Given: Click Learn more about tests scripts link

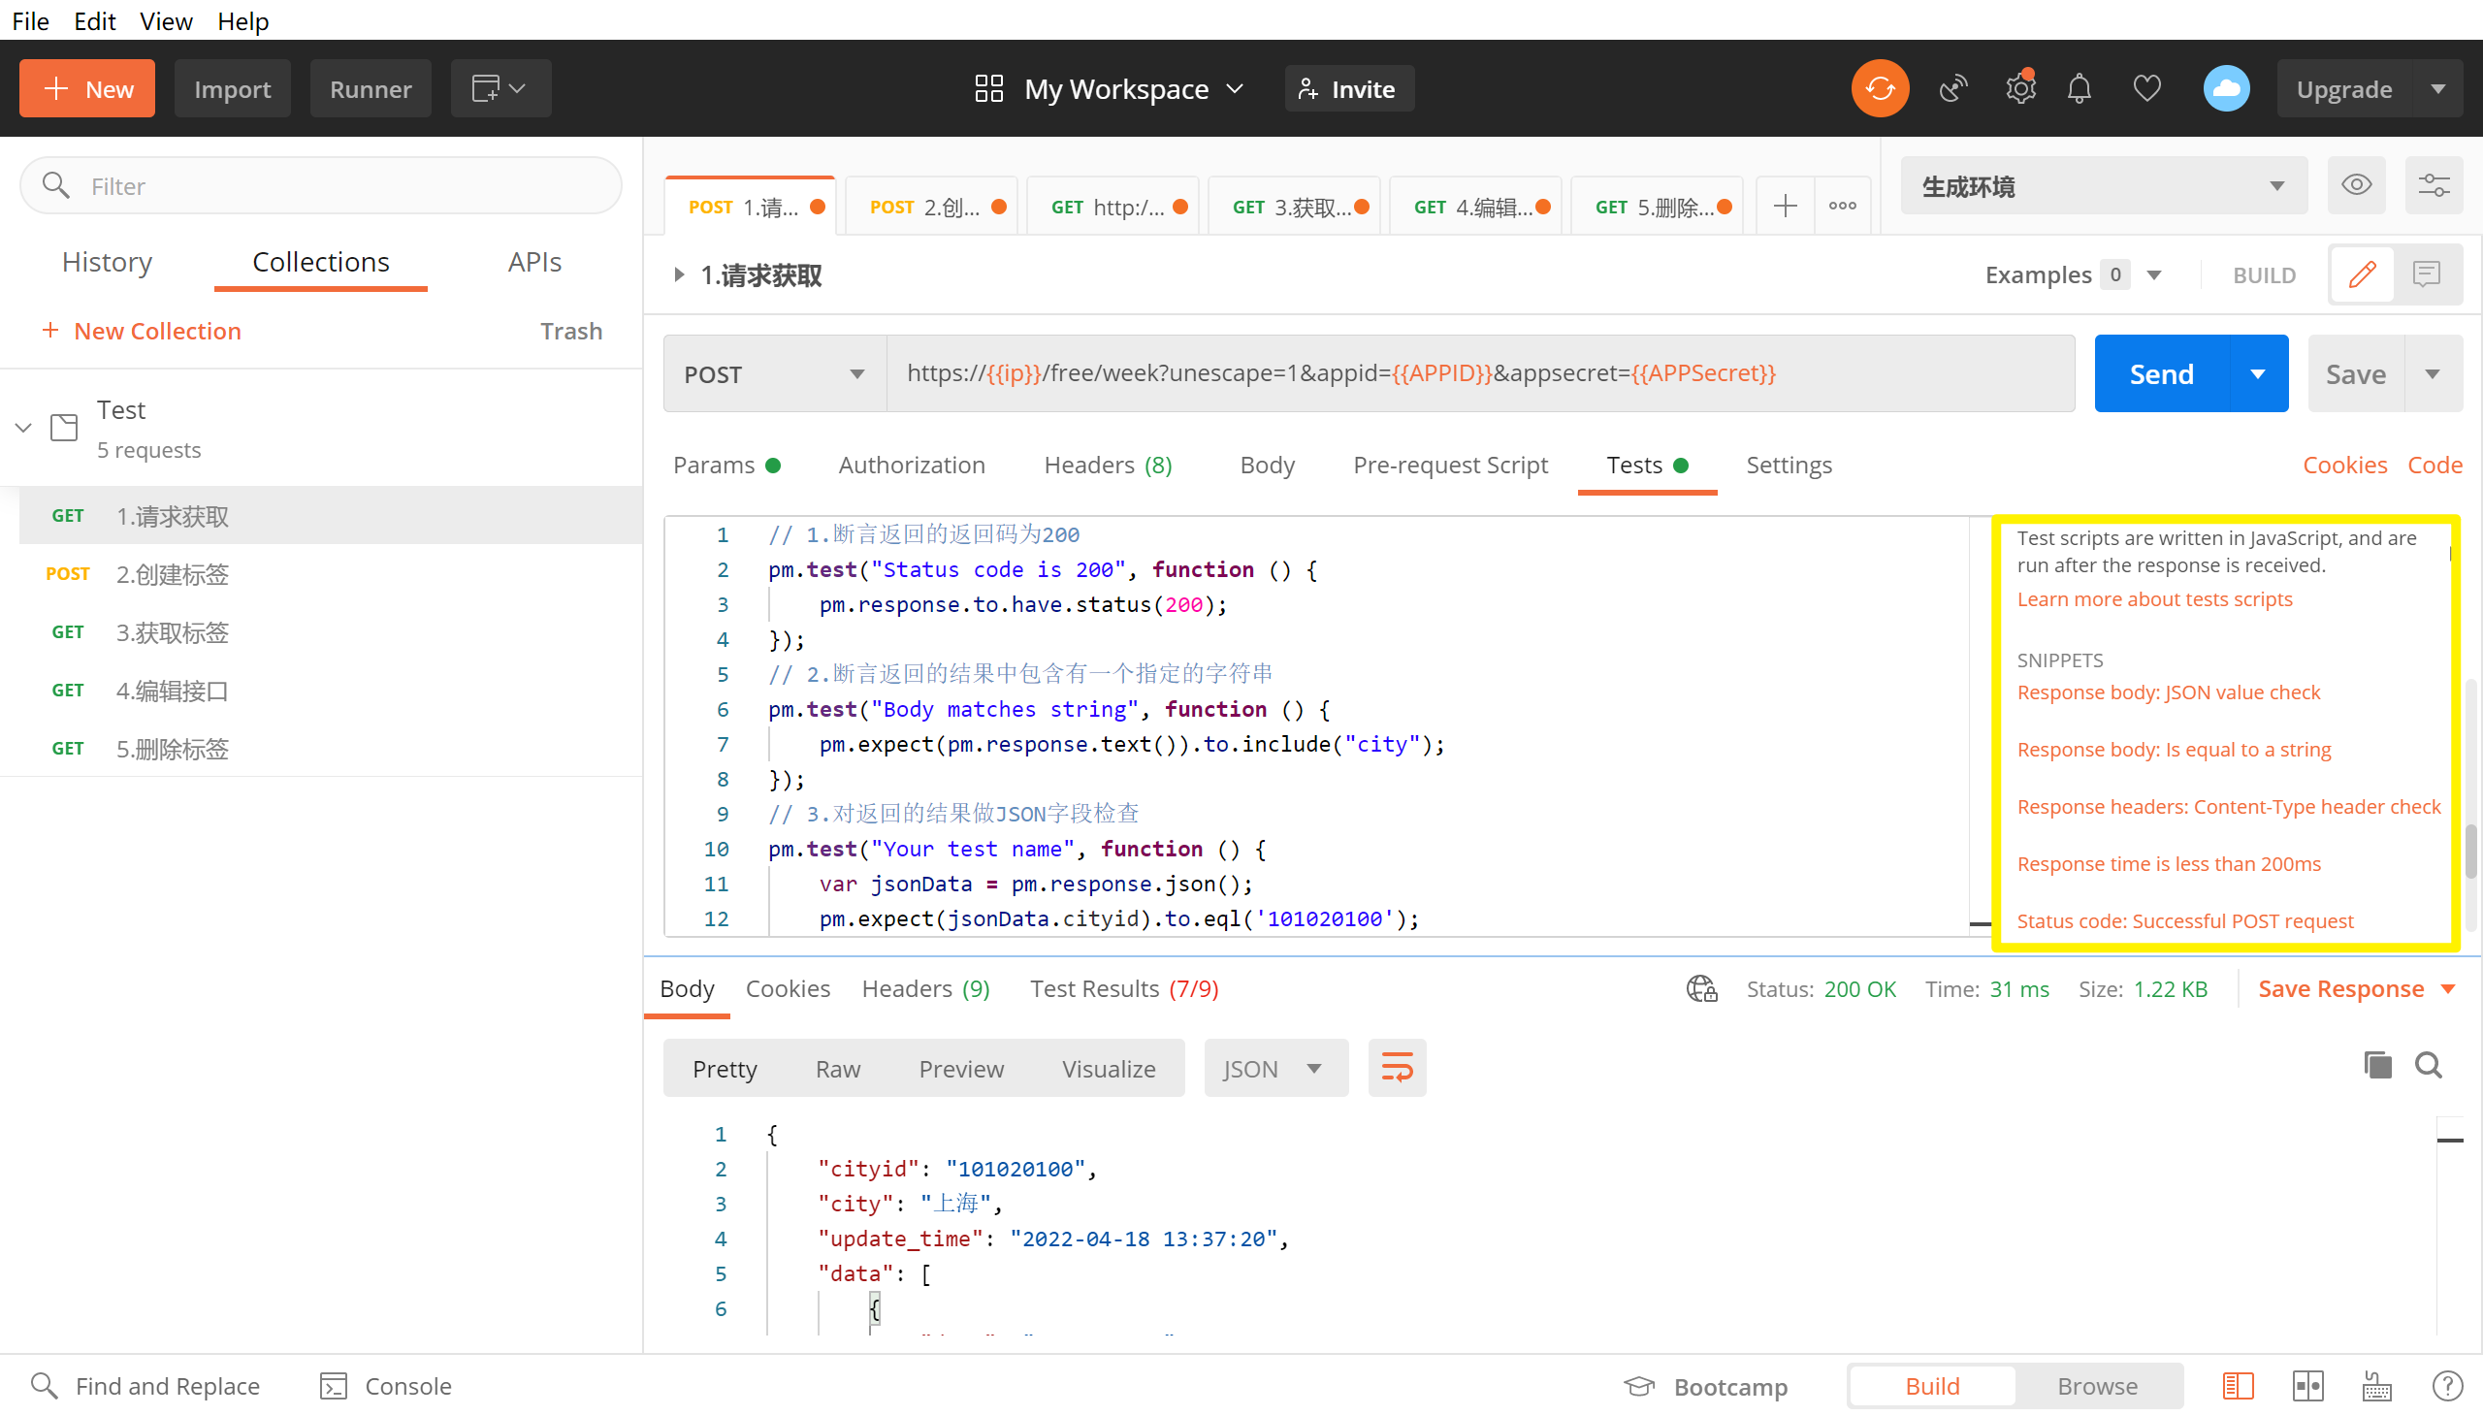Looking at the screenshot, I should (x=2154, y=599).
